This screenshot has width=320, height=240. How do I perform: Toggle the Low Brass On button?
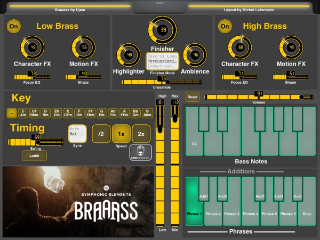[x=14, y=26]
